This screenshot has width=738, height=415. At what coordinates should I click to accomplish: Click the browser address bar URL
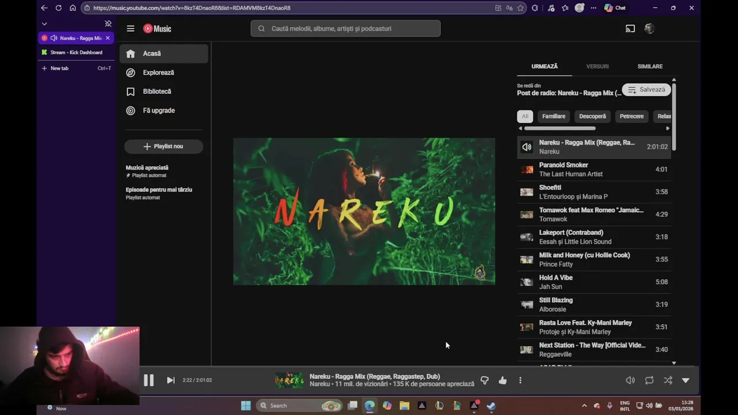[191, 8]
